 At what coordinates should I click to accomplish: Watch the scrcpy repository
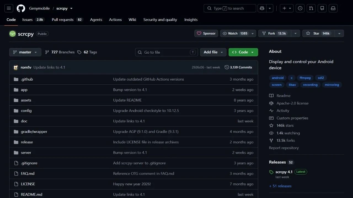238,33
